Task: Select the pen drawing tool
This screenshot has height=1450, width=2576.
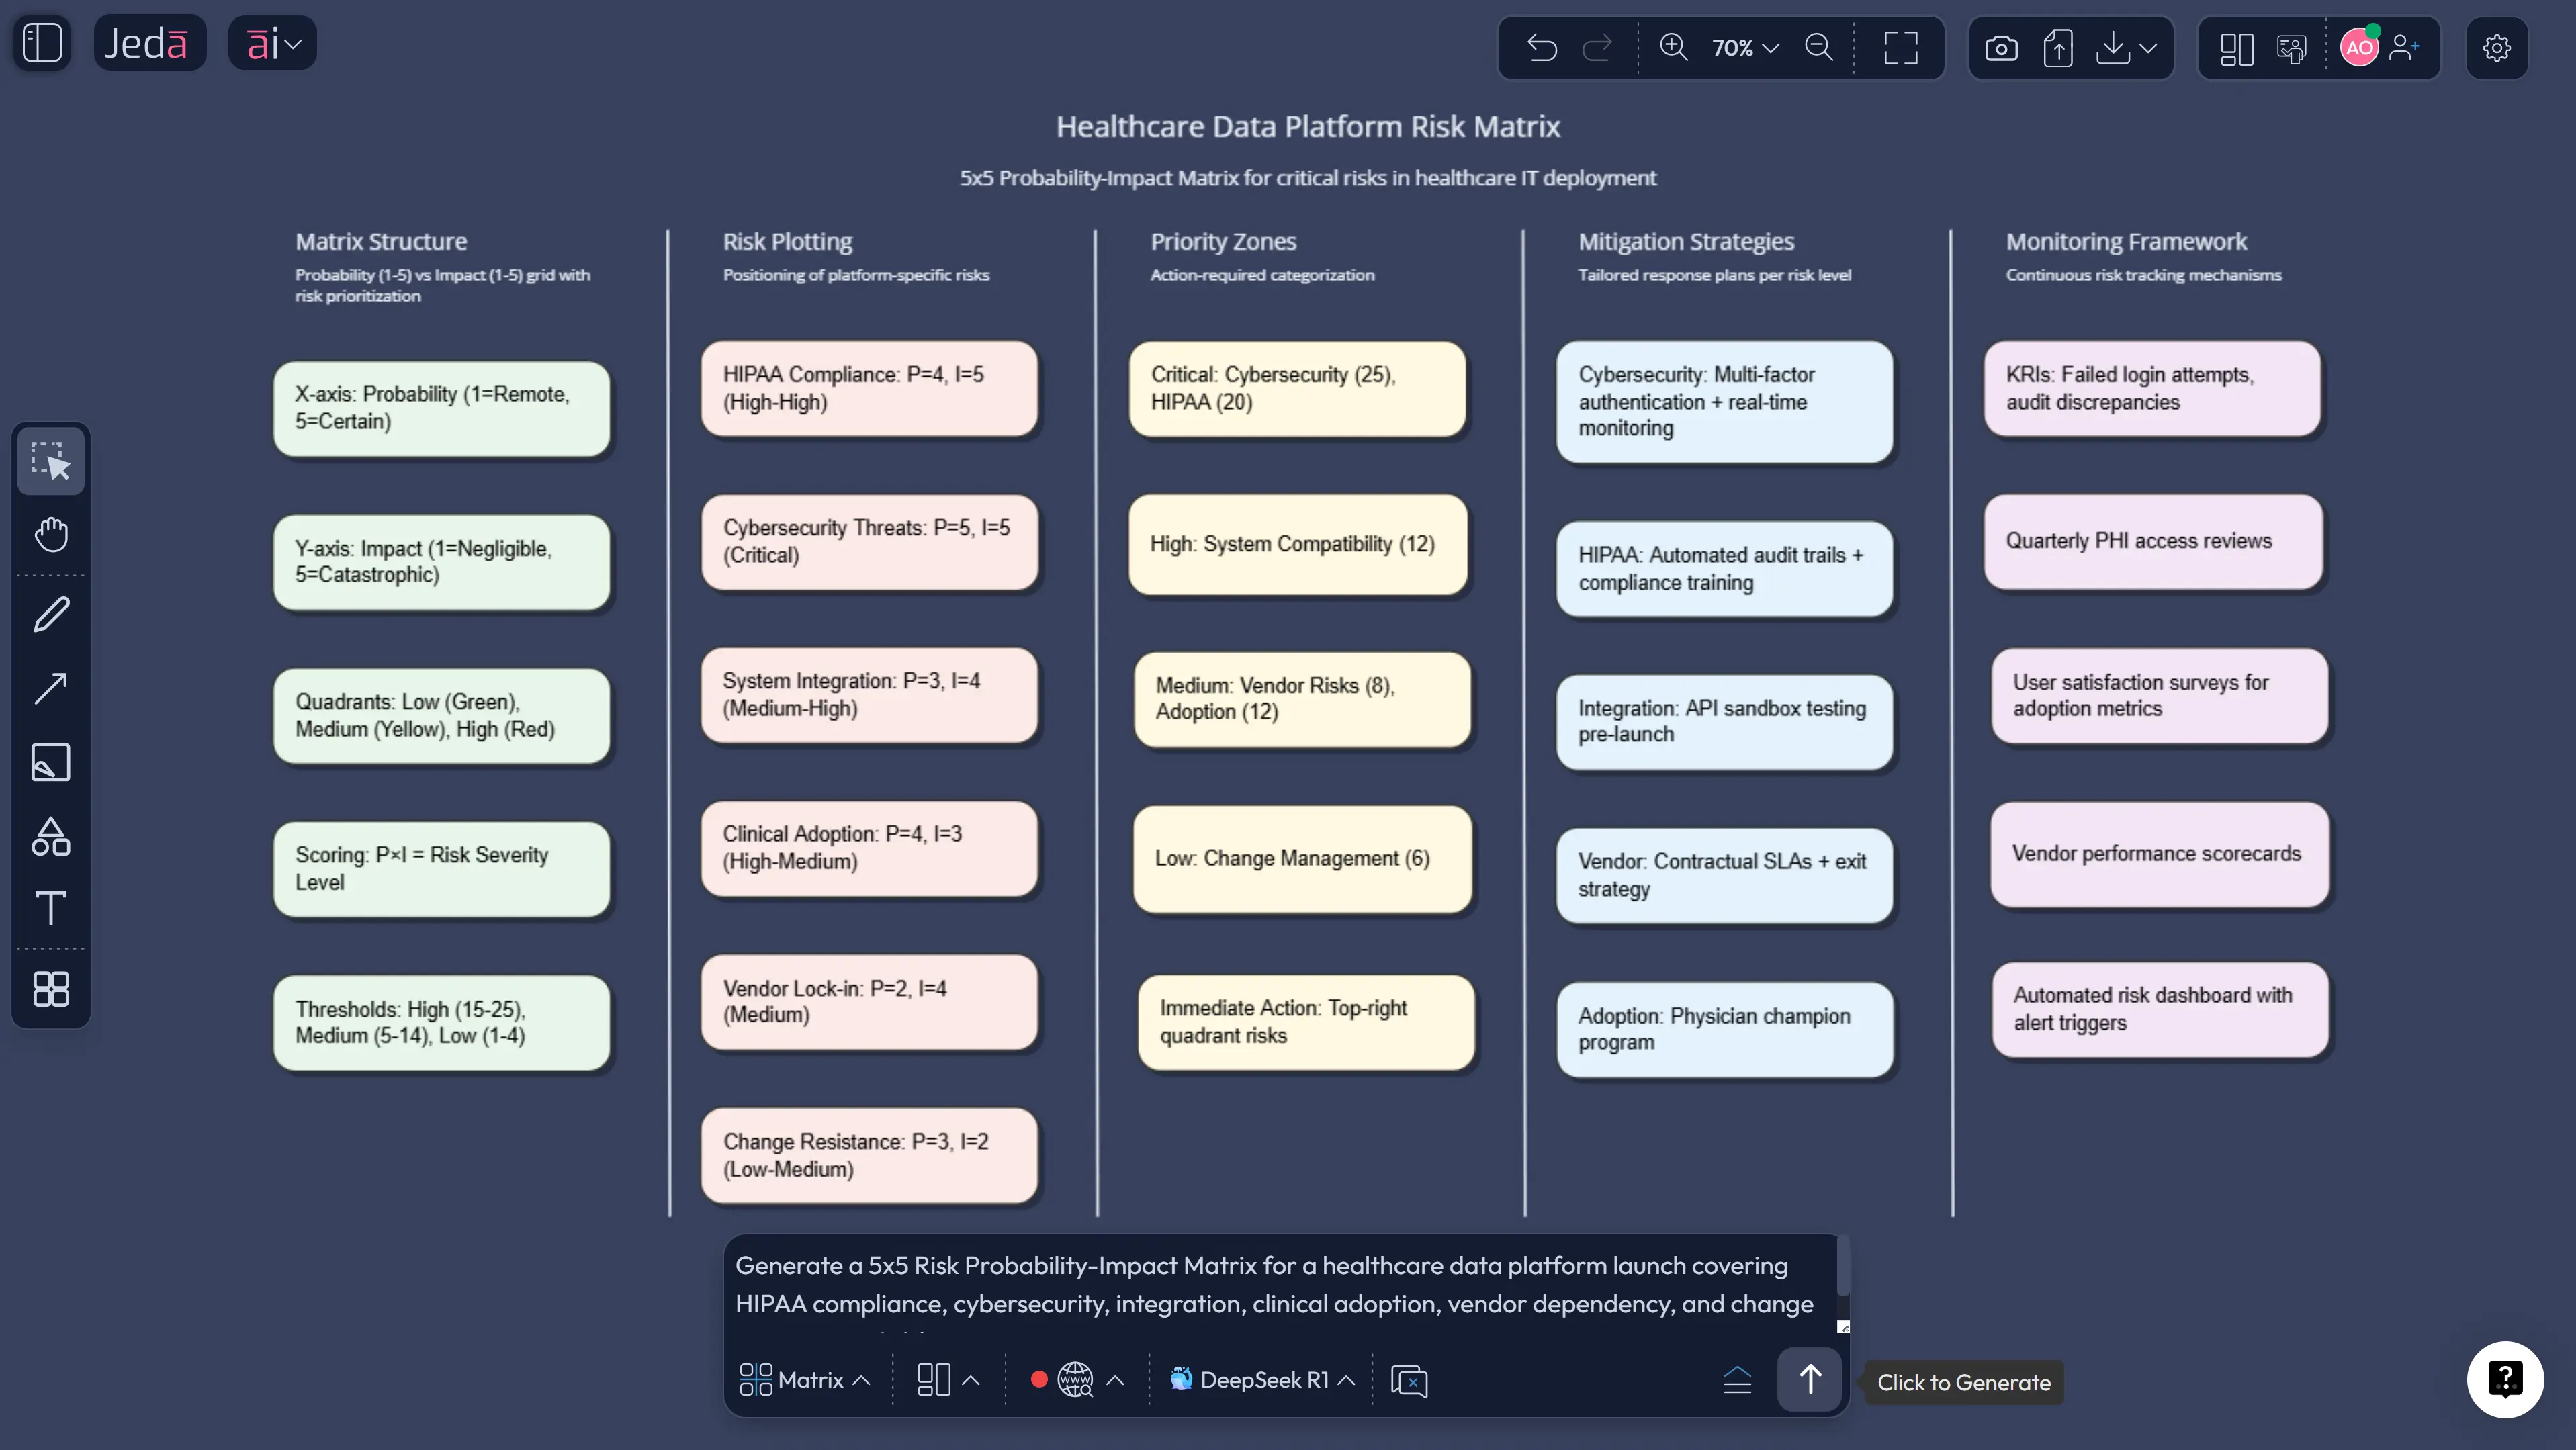Action: (51, 613)
